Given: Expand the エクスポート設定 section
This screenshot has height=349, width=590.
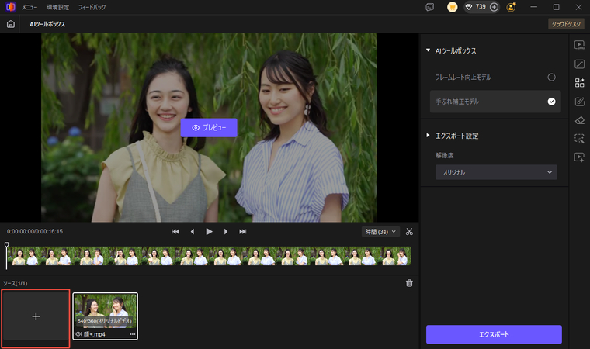Looking at the screenshot, I should point(428,136).
